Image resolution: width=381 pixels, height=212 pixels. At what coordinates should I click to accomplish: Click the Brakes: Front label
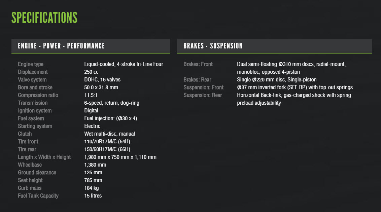click(x=198, y=64)
